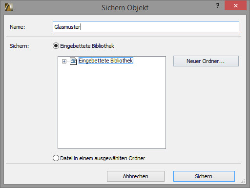Viewport: 250px width, 188px height.
Task: Click the Glasmuster text in the Name field
Action: click(x=67, y=27)
